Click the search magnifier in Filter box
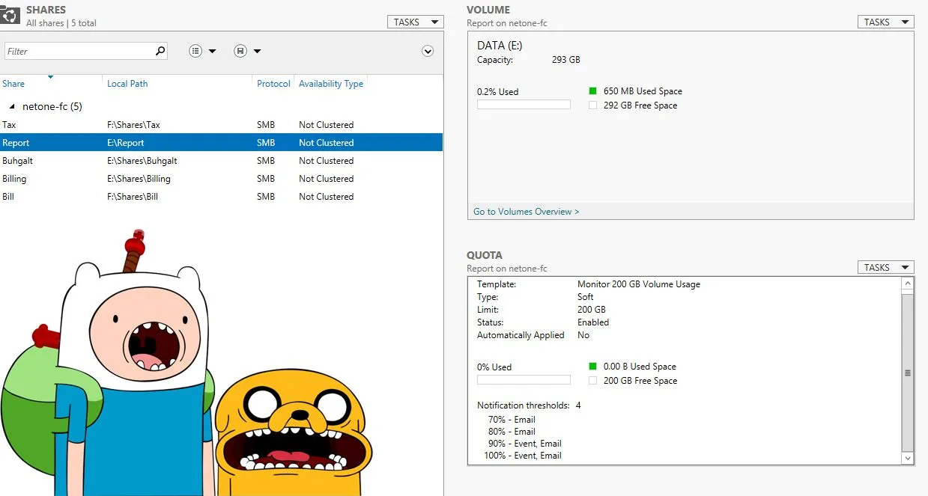 (160, 51)
